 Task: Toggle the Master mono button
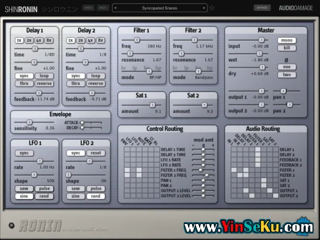click(287, 40)
